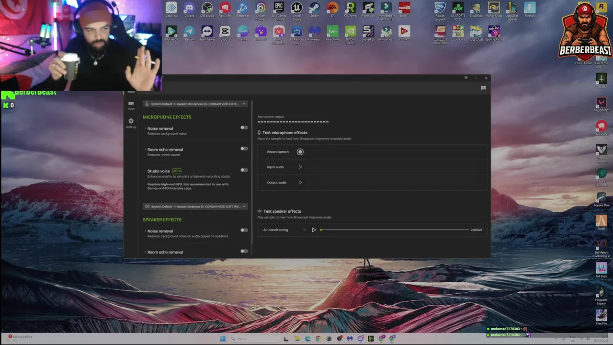613x345 pixels.
Task: Open Telegram desktop shortcut
Action: 189,34
